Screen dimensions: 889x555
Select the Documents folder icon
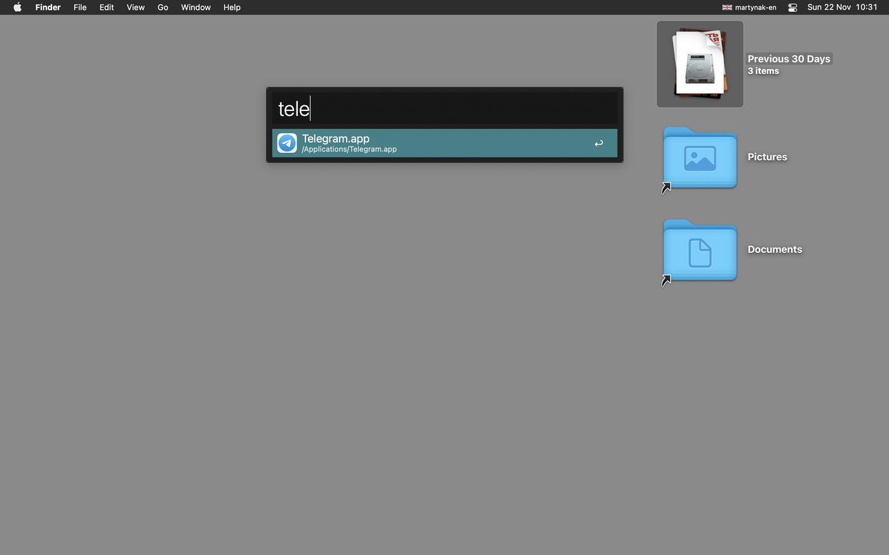700,251
